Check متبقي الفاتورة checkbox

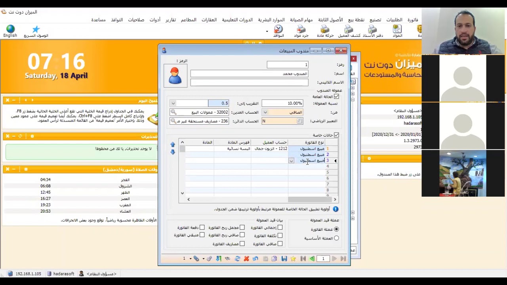[202, 235]
